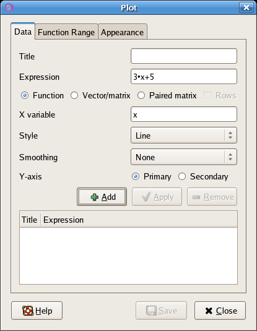Click the green plus Add icon
This screenshot has height=331, width=257.
(95, 197)
